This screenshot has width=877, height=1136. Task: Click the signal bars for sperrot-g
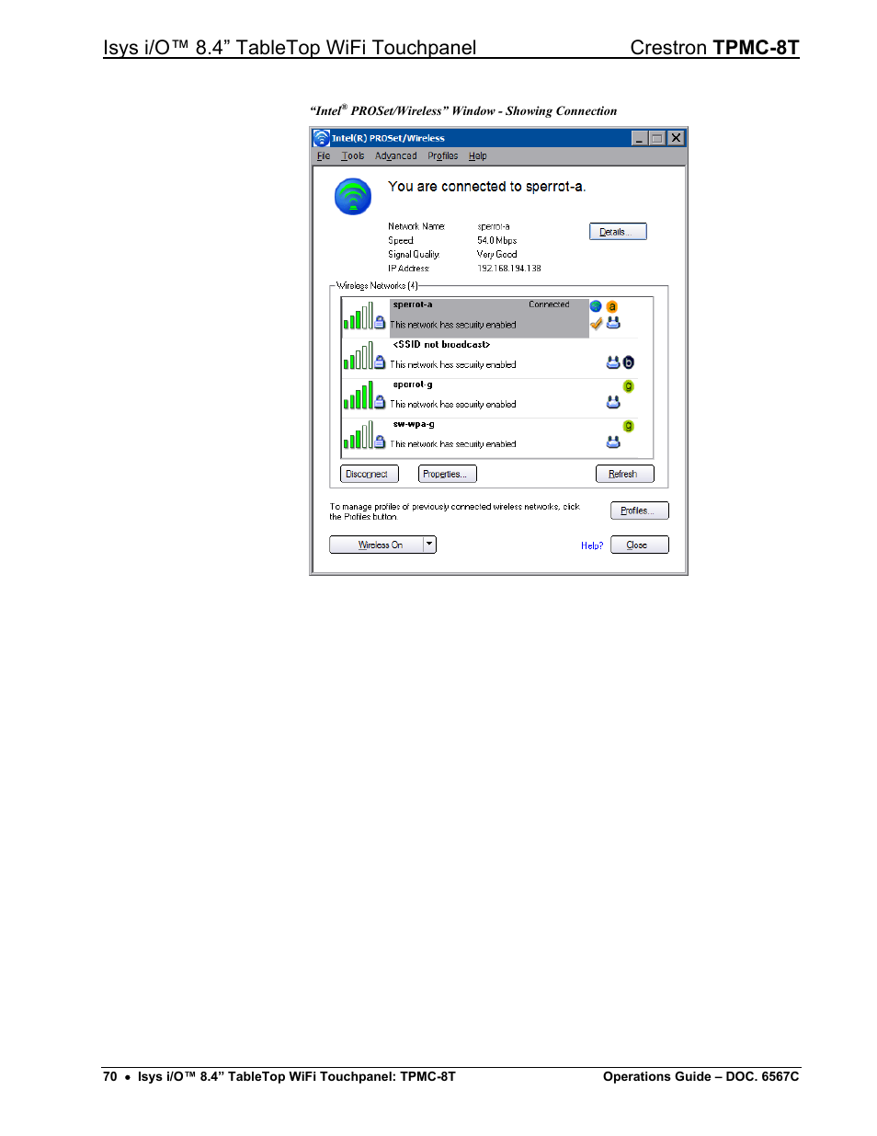(358, 395)
